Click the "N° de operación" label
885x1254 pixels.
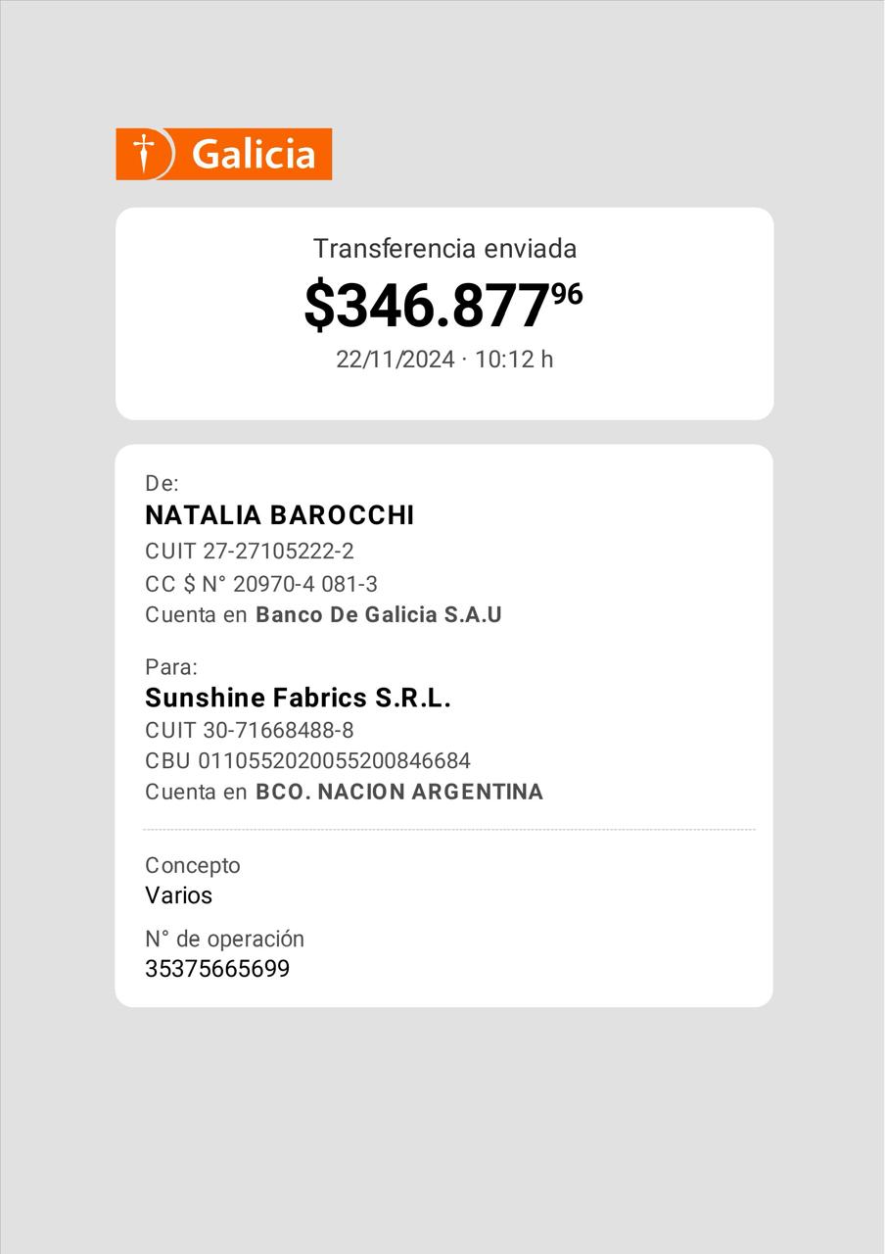(224, 939)
